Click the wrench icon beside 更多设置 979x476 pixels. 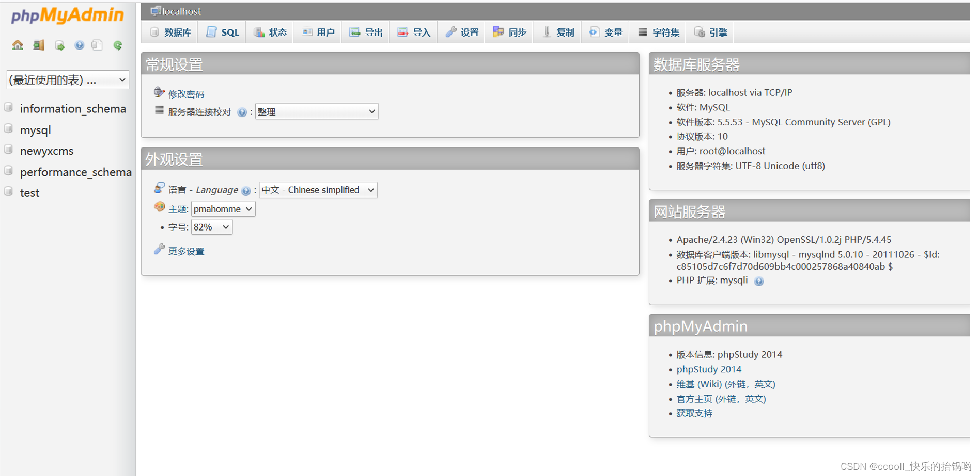click(x=159, y=250)
